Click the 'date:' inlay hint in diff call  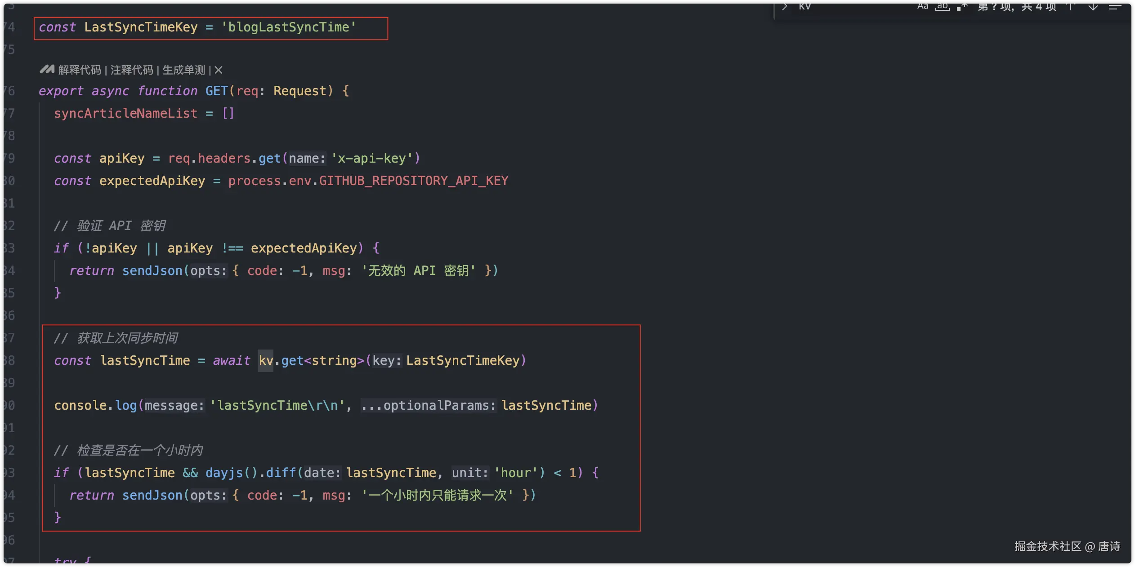(322, 473)
